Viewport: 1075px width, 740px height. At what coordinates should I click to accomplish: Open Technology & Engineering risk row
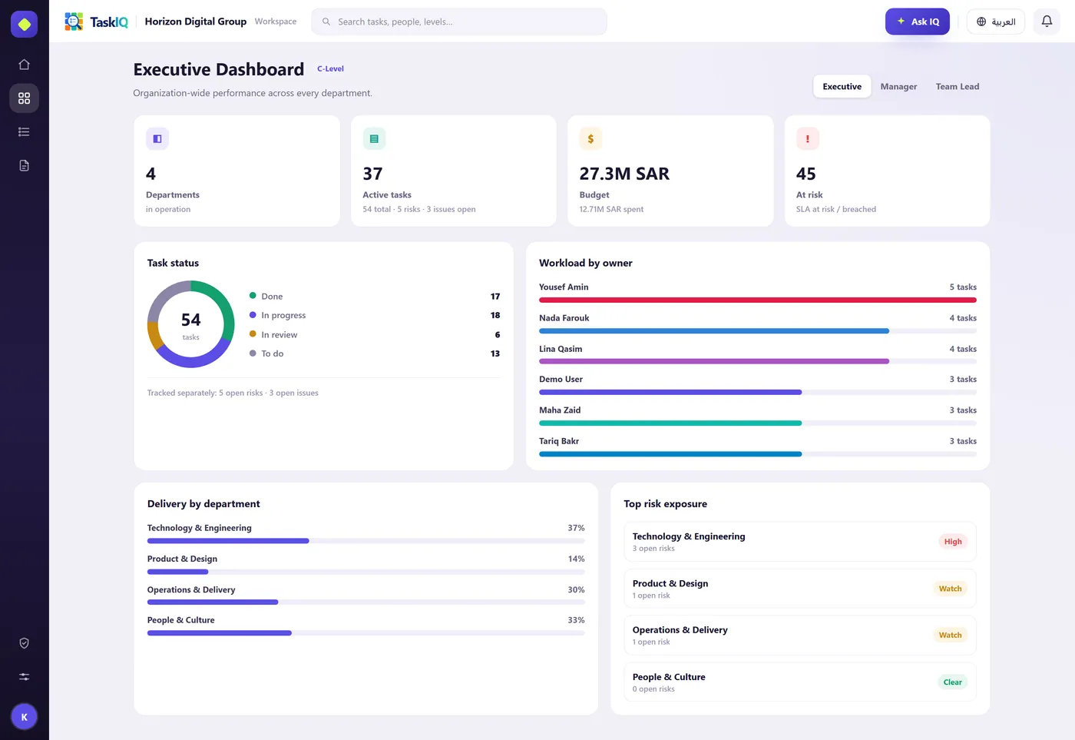tap(800, 542)
